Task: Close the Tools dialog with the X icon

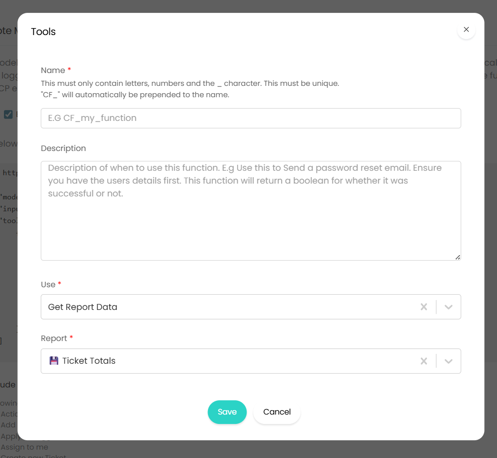Action: pos(466,30)
